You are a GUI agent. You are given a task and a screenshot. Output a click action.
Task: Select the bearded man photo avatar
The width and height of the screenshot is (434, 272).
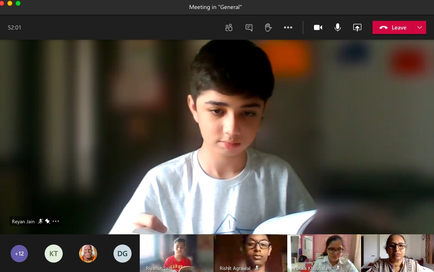click(x=88, y=254)
